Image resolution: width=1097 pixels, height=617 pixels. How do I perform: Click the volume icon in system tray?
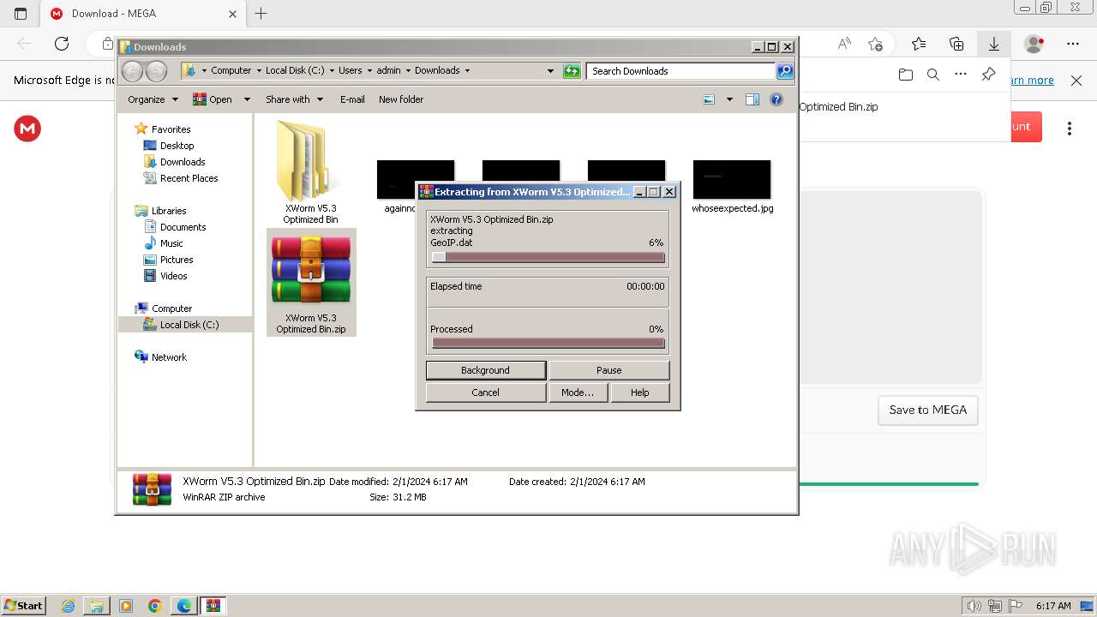coord(974,606)
